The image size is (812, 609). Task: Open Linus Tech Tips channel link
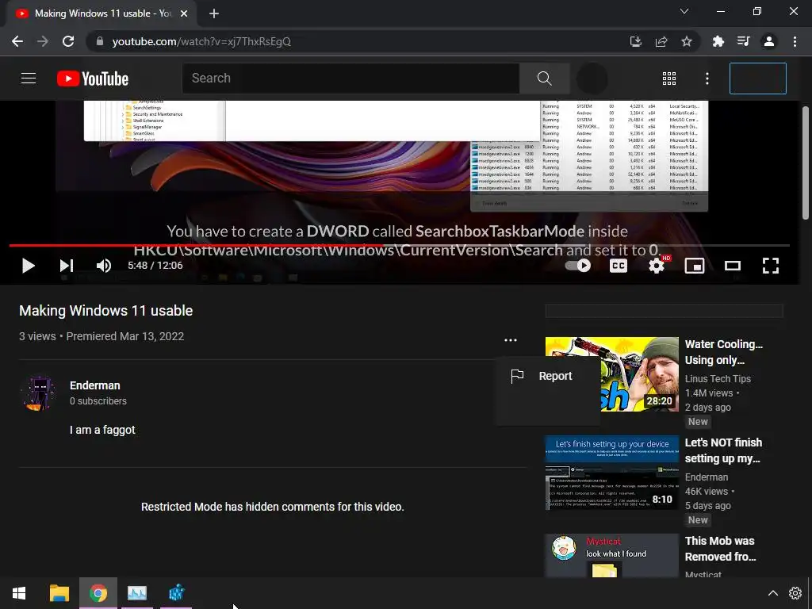click(x=718, y=378)
